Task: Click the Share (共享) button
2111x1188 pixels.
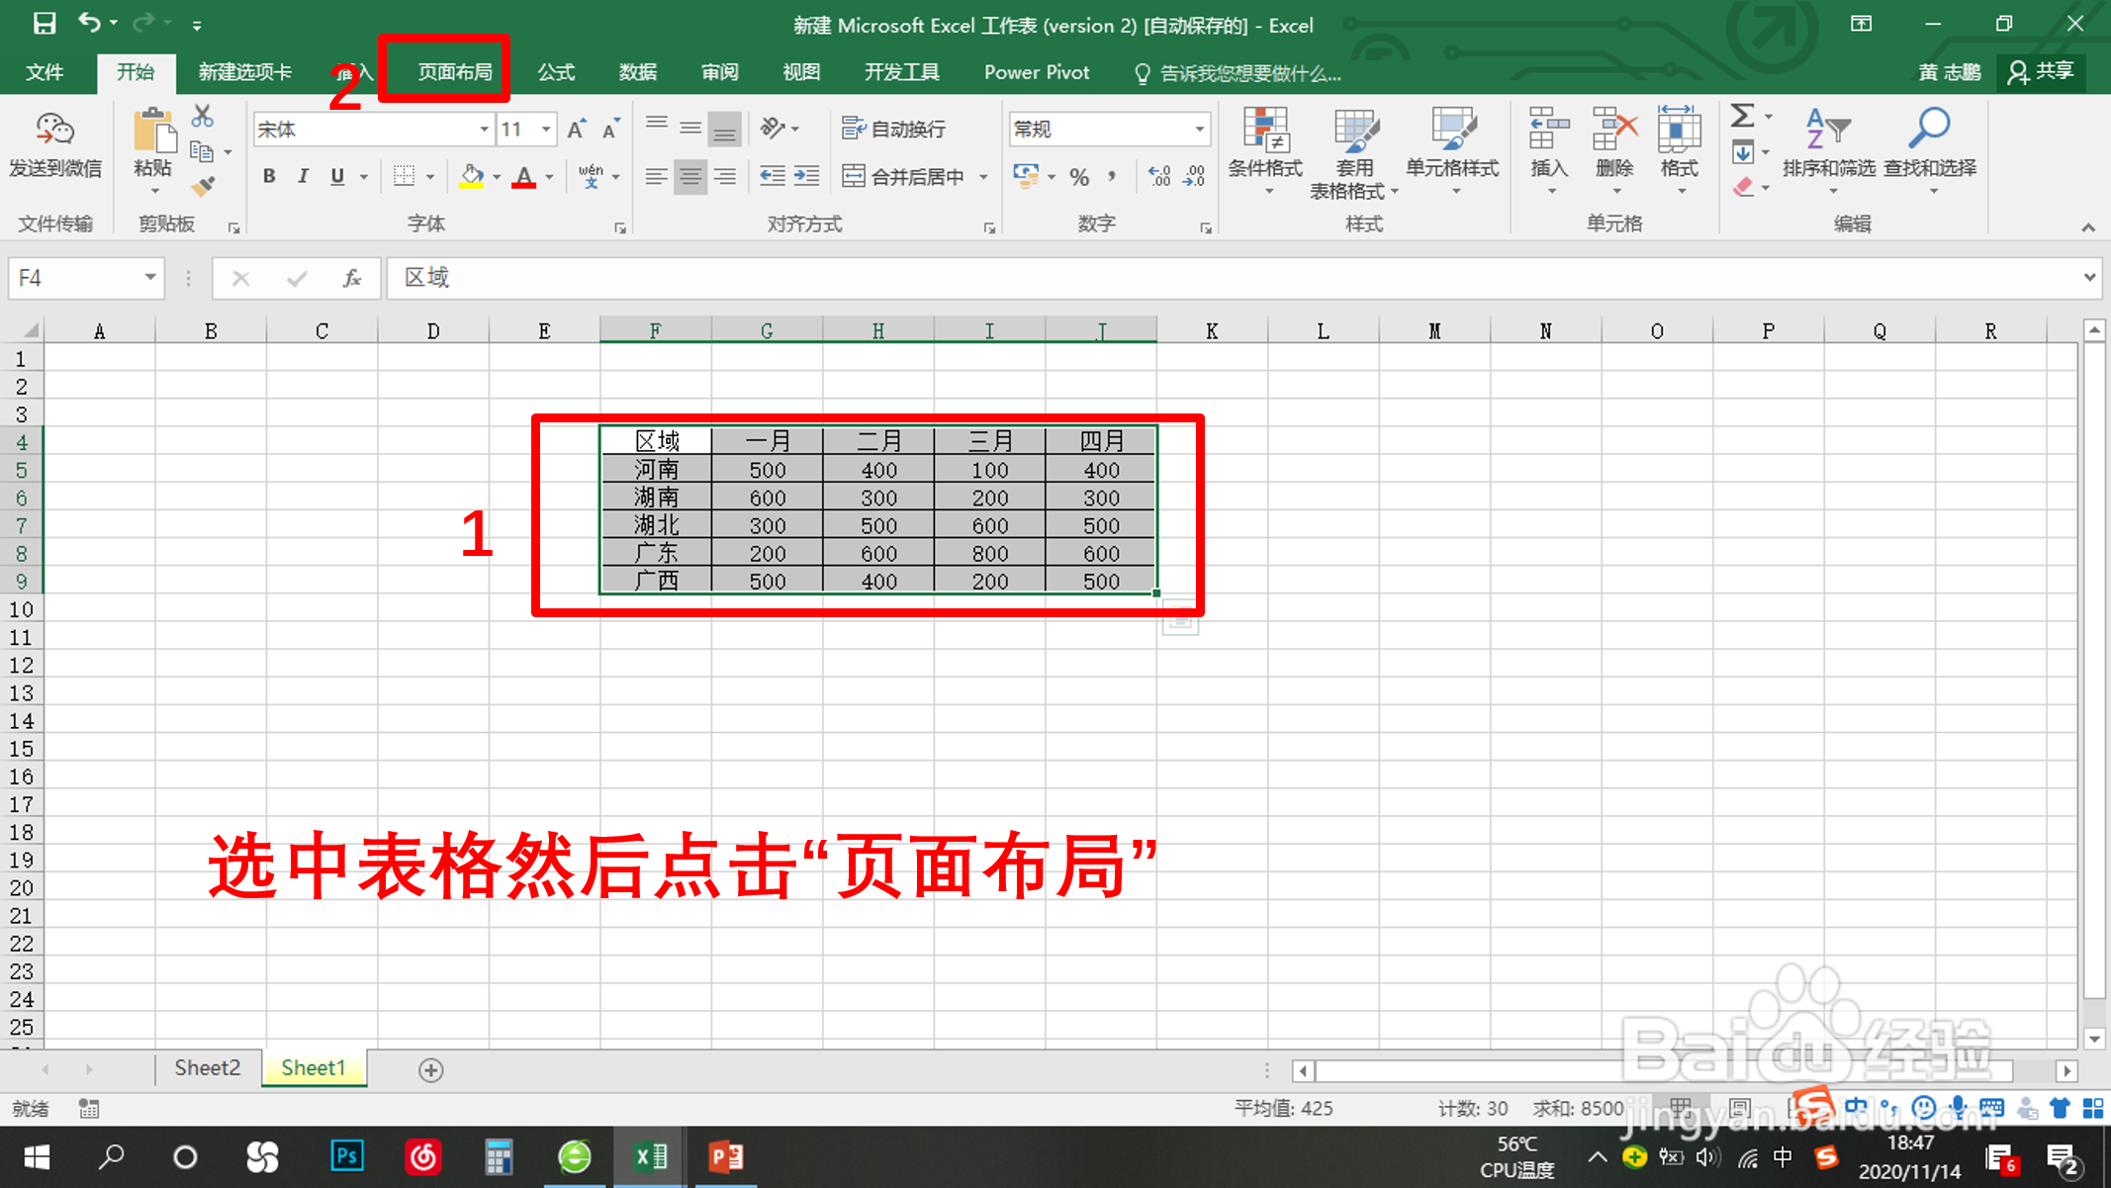Action: click(x=2042, y=72)
